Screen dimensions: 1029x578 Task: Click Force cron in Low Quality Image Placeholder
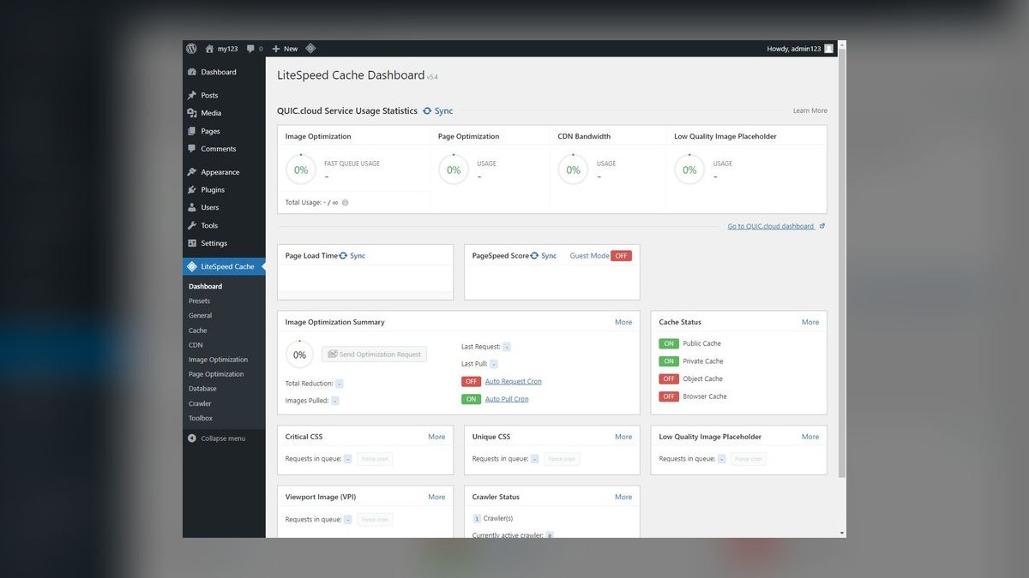click(x=749, y=459)
